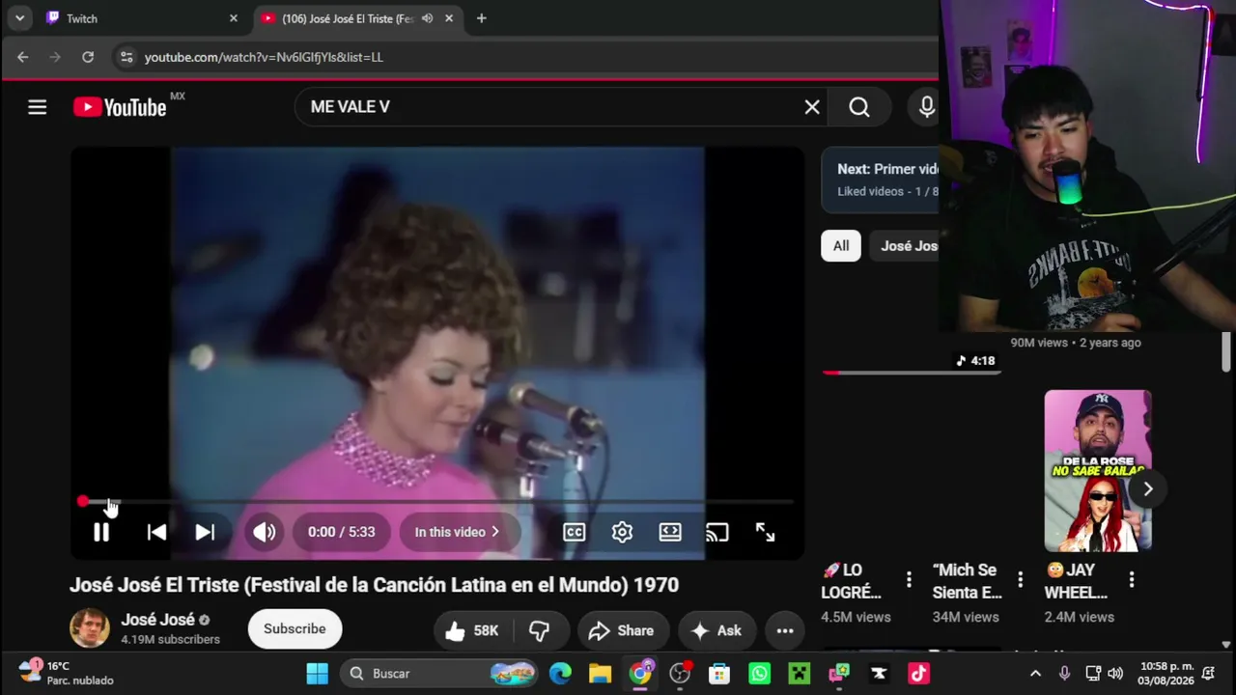Select the All filter chip

(x=841, y=246)
